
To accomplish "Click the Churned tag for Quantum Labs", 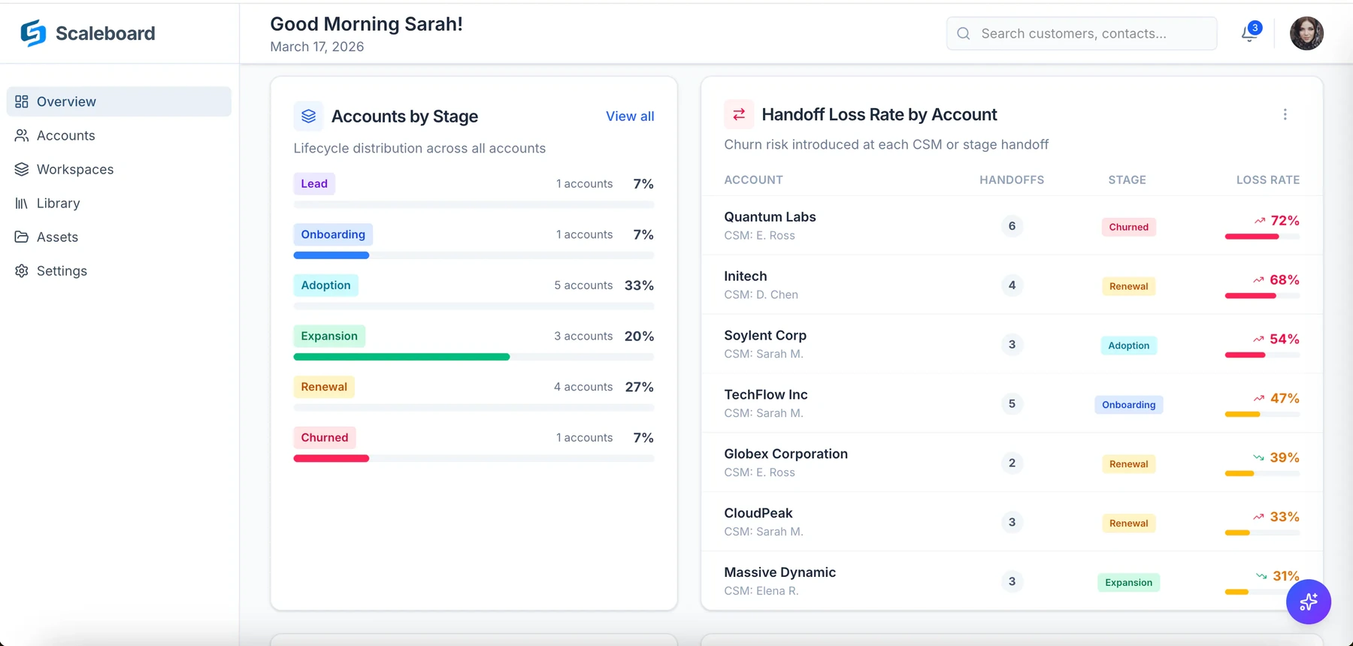I will (1128, 227).
